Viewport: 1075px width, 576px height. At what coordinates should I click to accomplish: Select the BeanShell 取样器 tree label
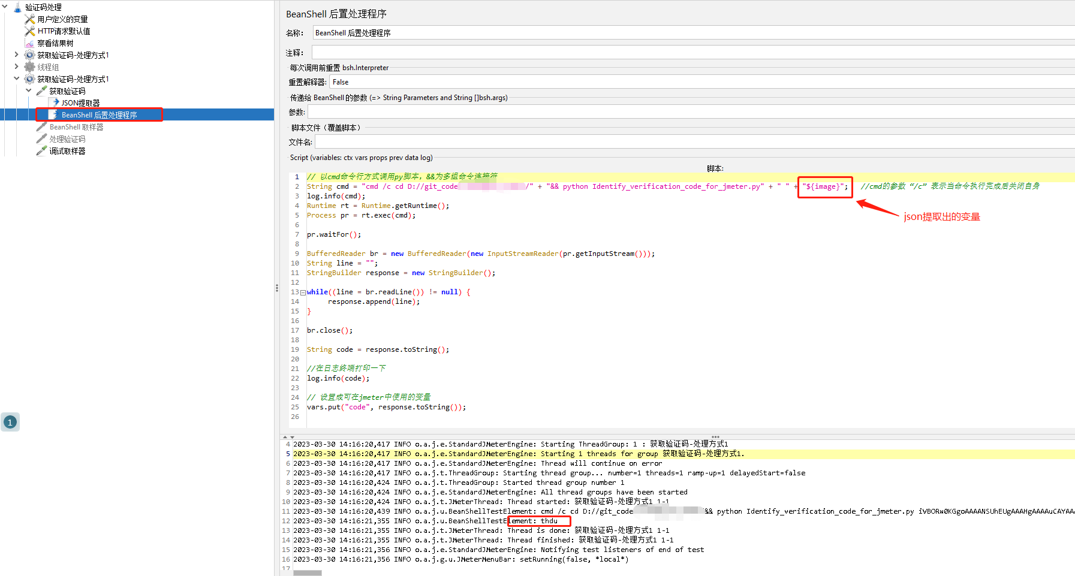click(x=76, y=127)
